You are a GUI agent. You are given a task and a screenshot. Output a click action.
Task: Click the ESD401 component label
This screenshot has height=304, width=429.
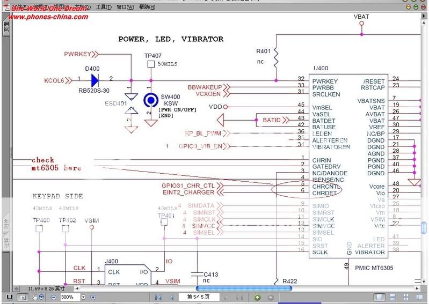tap(116, 103)
